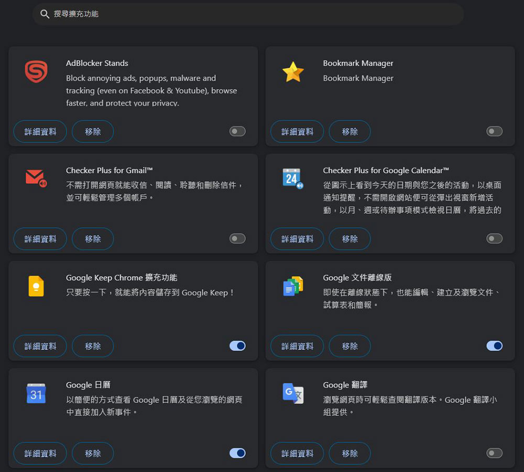The width and height of the screenshot is (524, 472).
Task: Disable the Google 日曆 extension toggle
Action: [x=237, y=453]
